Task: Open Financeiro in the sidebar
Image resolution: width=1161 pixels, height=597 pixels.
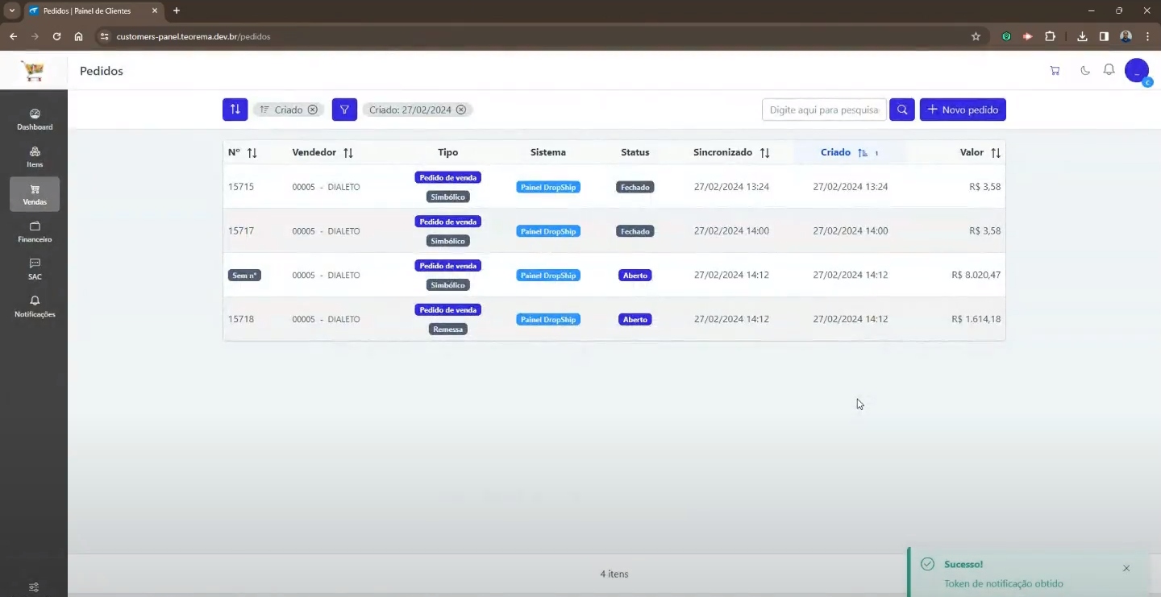Action: [x=35, y=232]
